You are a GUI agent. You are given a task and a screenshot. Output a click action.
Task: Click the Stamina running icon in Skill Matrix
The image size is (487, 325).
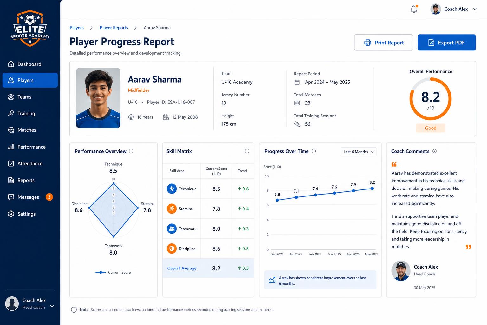point(172,209)
